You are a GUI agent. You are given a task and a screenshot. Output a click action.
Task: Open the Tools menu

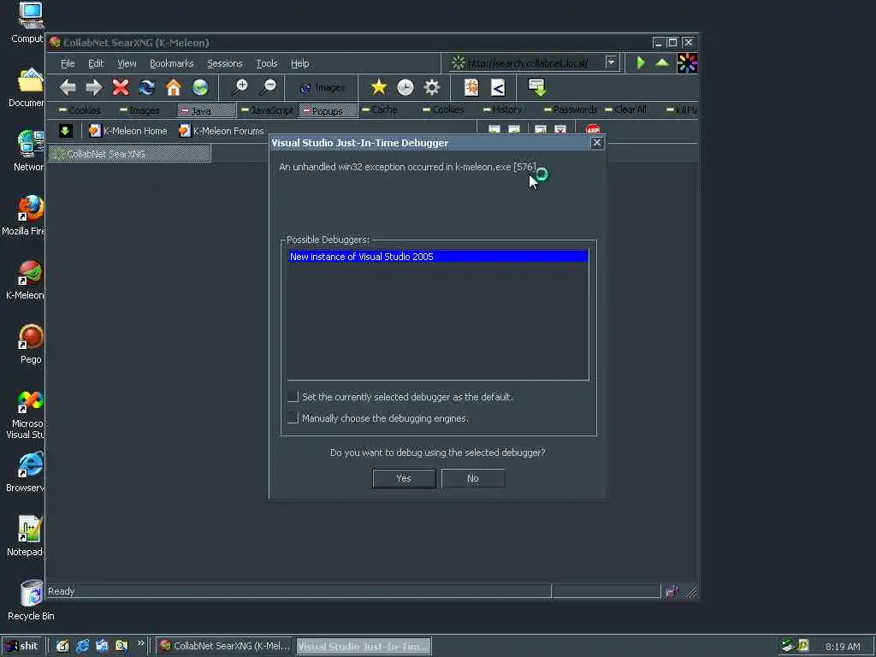[267, 63]
